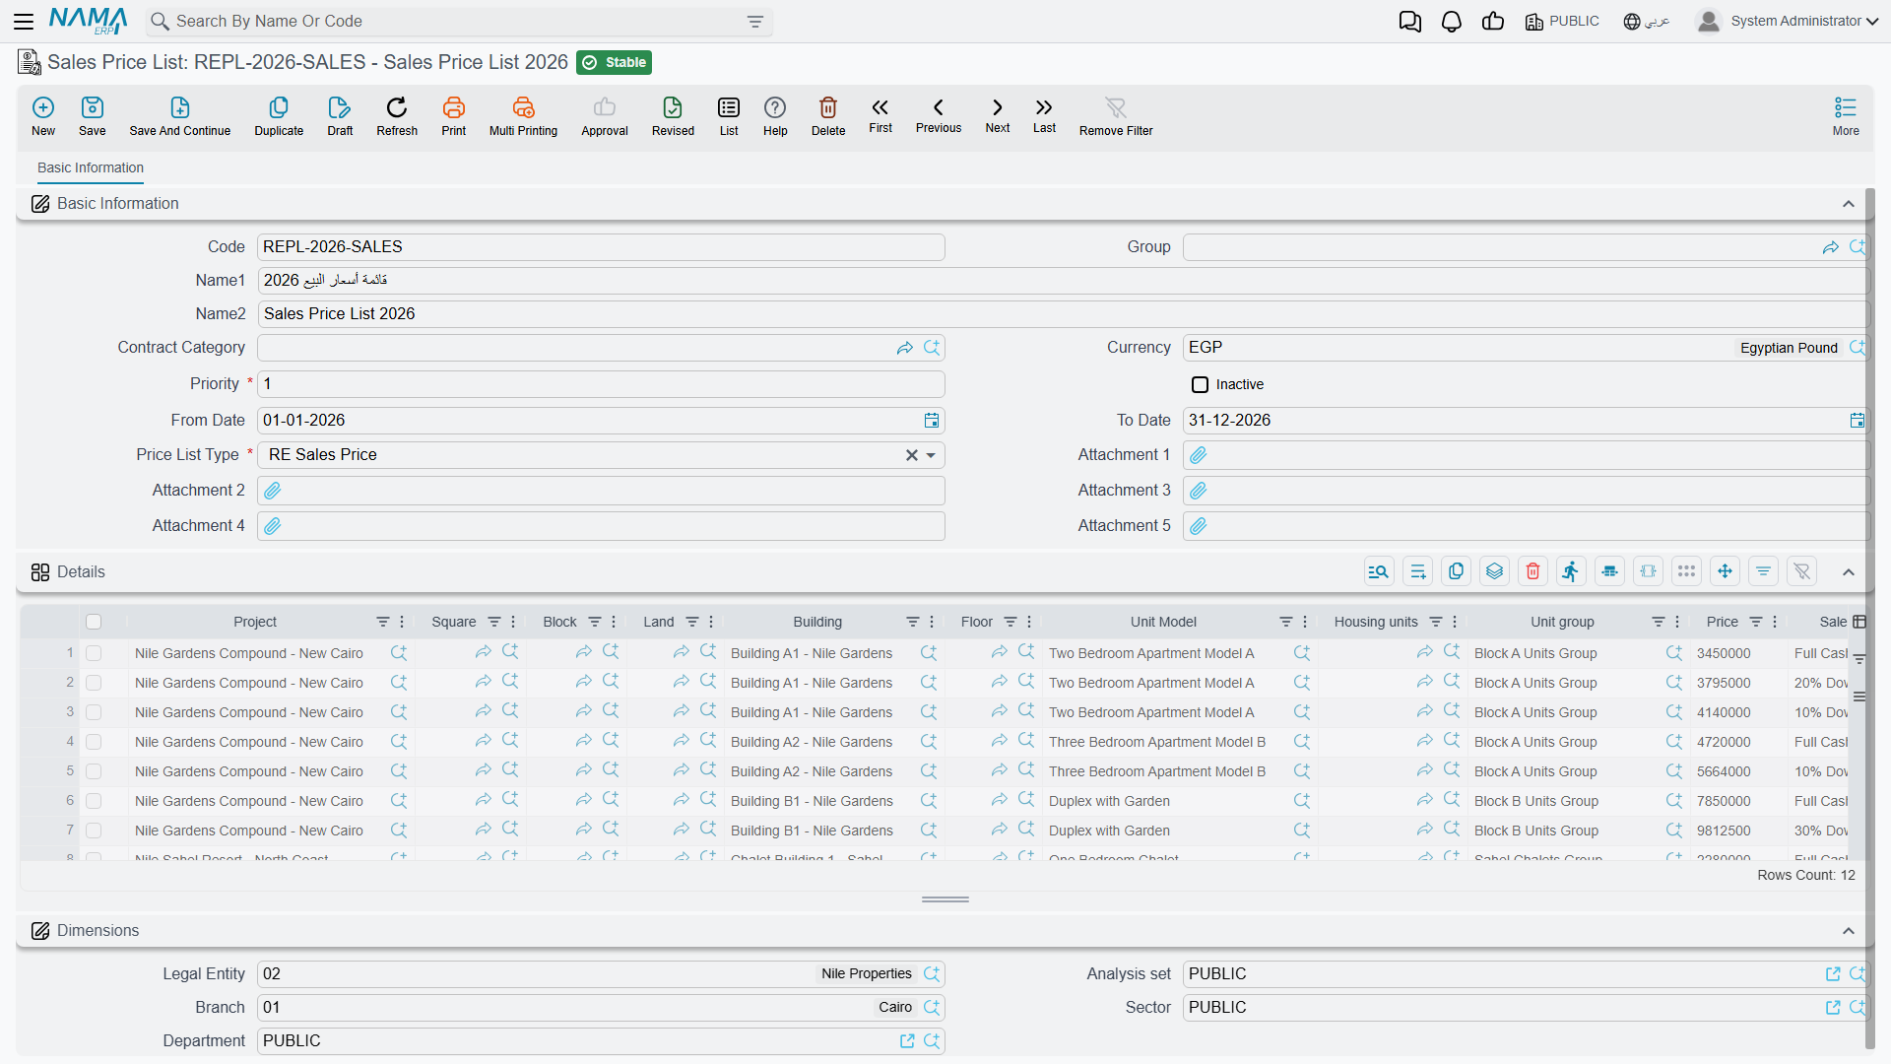
Task: Click the Priority input field
Action: click(x=601, y=384)
